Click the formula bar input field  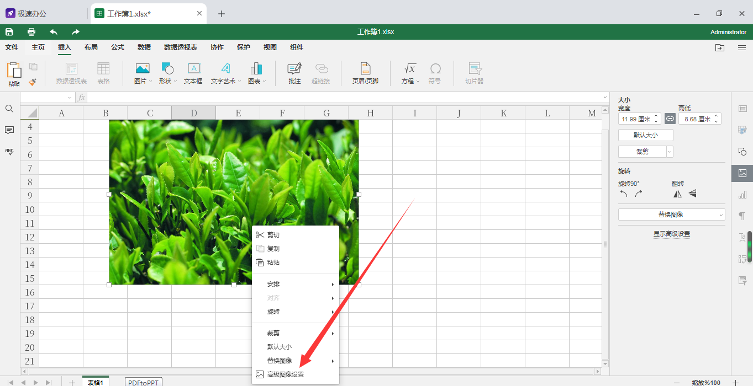tap(344, 98)
